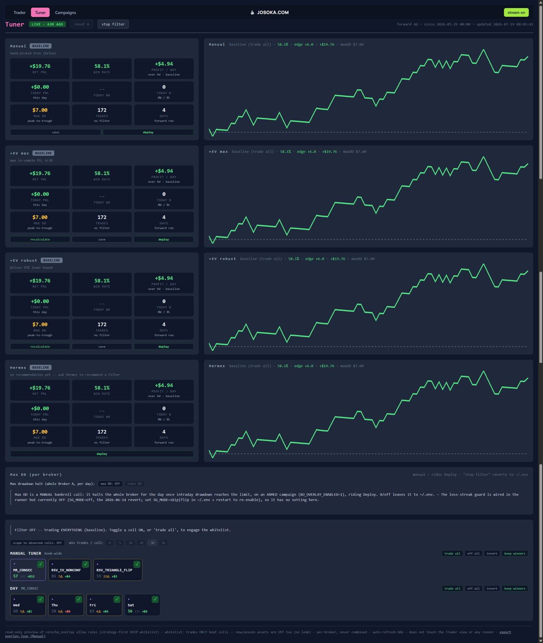Click trade all in the MANUAL TUNER row
543x643 pixels.
(x=452, y=553)
